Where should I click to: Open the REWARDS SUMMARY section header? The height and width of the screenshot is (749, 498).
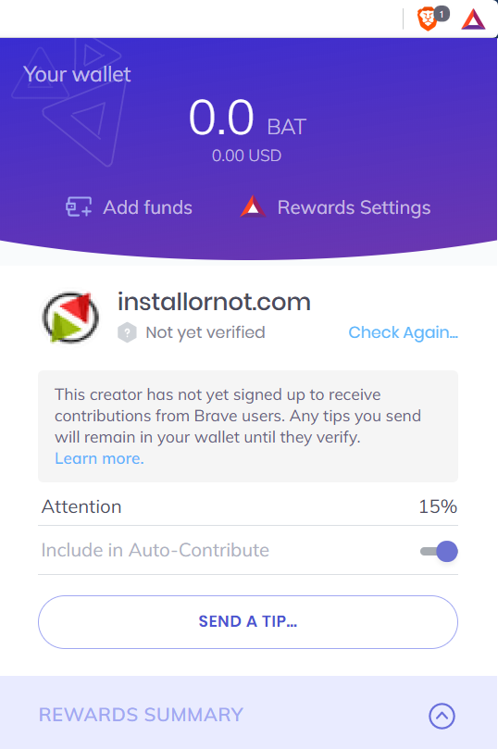(x=141, y=715)
